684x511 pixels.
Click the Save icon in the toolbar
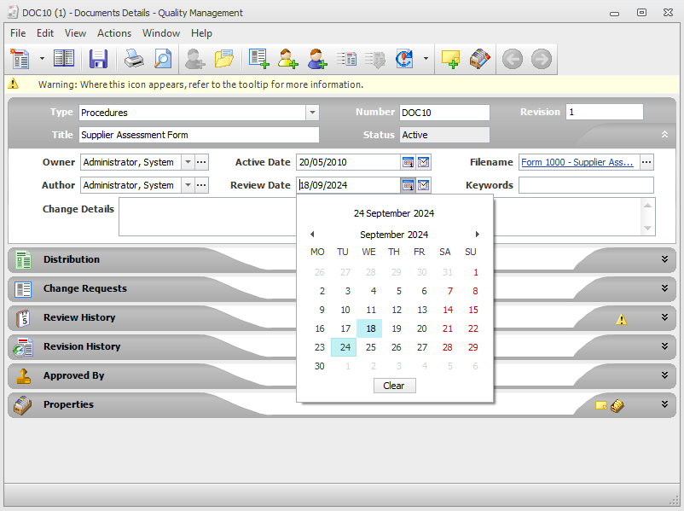click(x=98, y=59)
